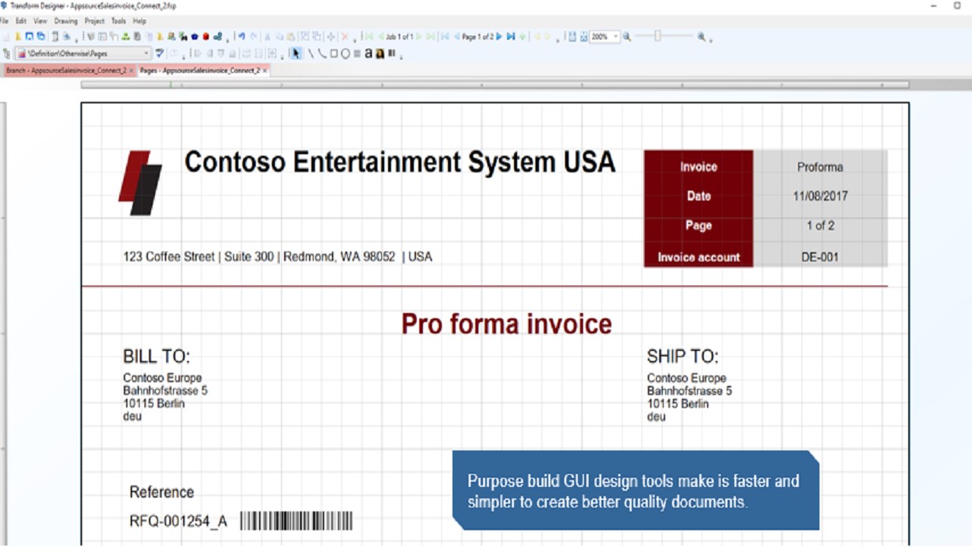Open the 200% zoom level dropdown
Screen dimensions: 972x547
tap(616, 36)
